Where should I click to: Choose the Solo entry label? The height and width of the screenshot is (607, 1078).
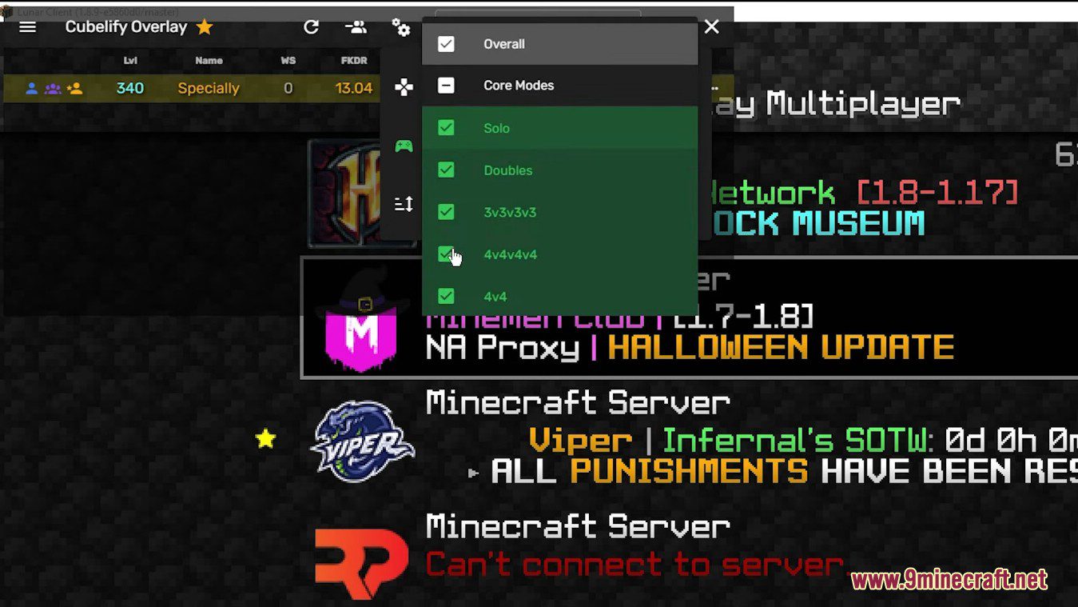496,128
